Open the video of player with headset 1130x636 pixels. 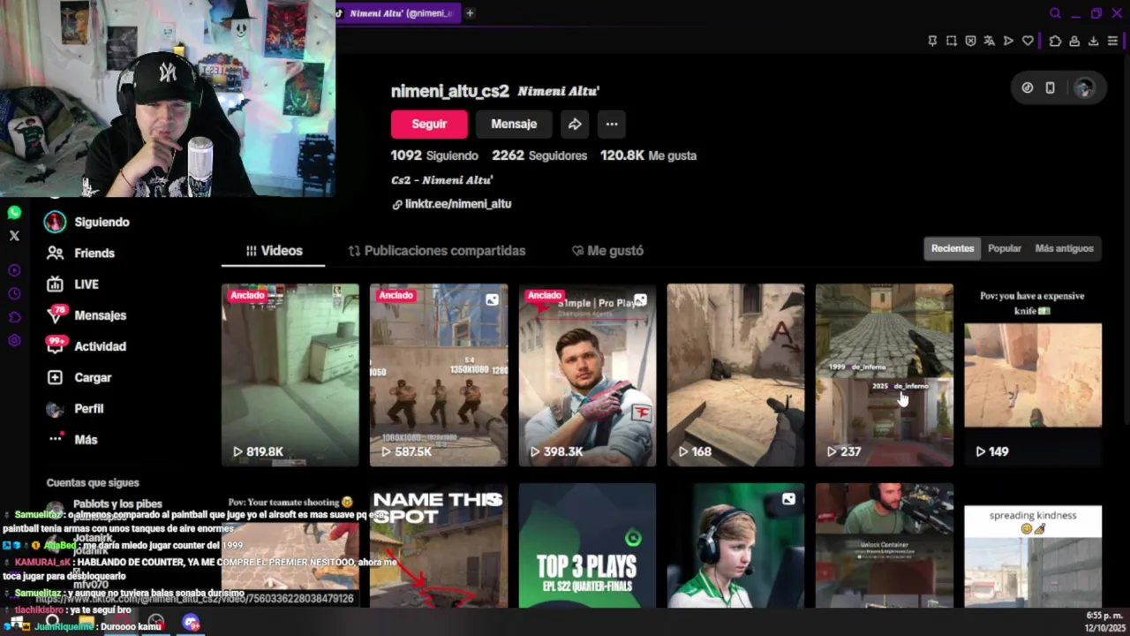(735, 545)
